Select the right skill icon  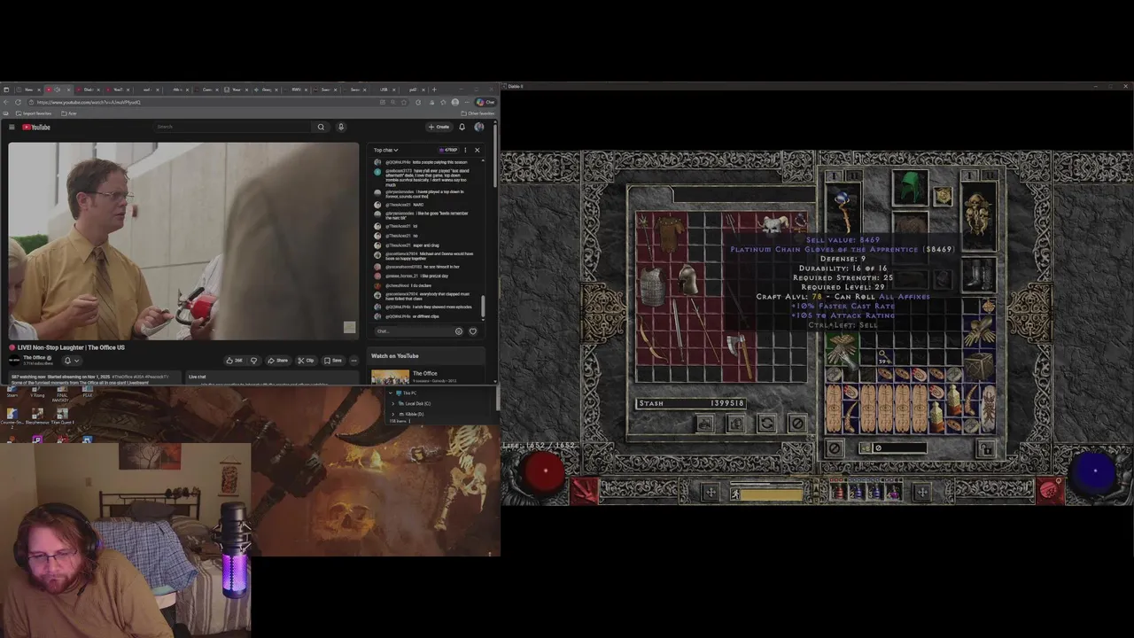[1050, 490]
